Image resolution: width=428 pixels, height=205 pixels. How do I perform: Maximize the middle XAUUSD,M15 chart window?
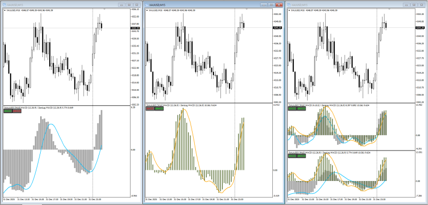click(271, 5)
